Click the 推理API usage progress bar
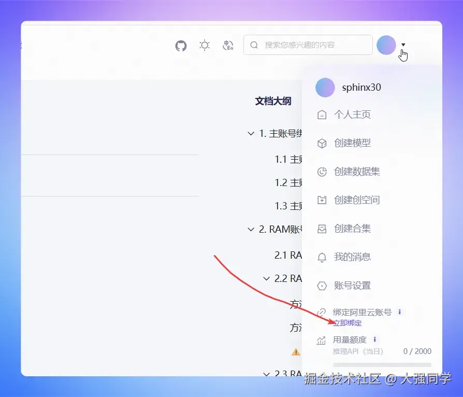 (x=382, y=365)
